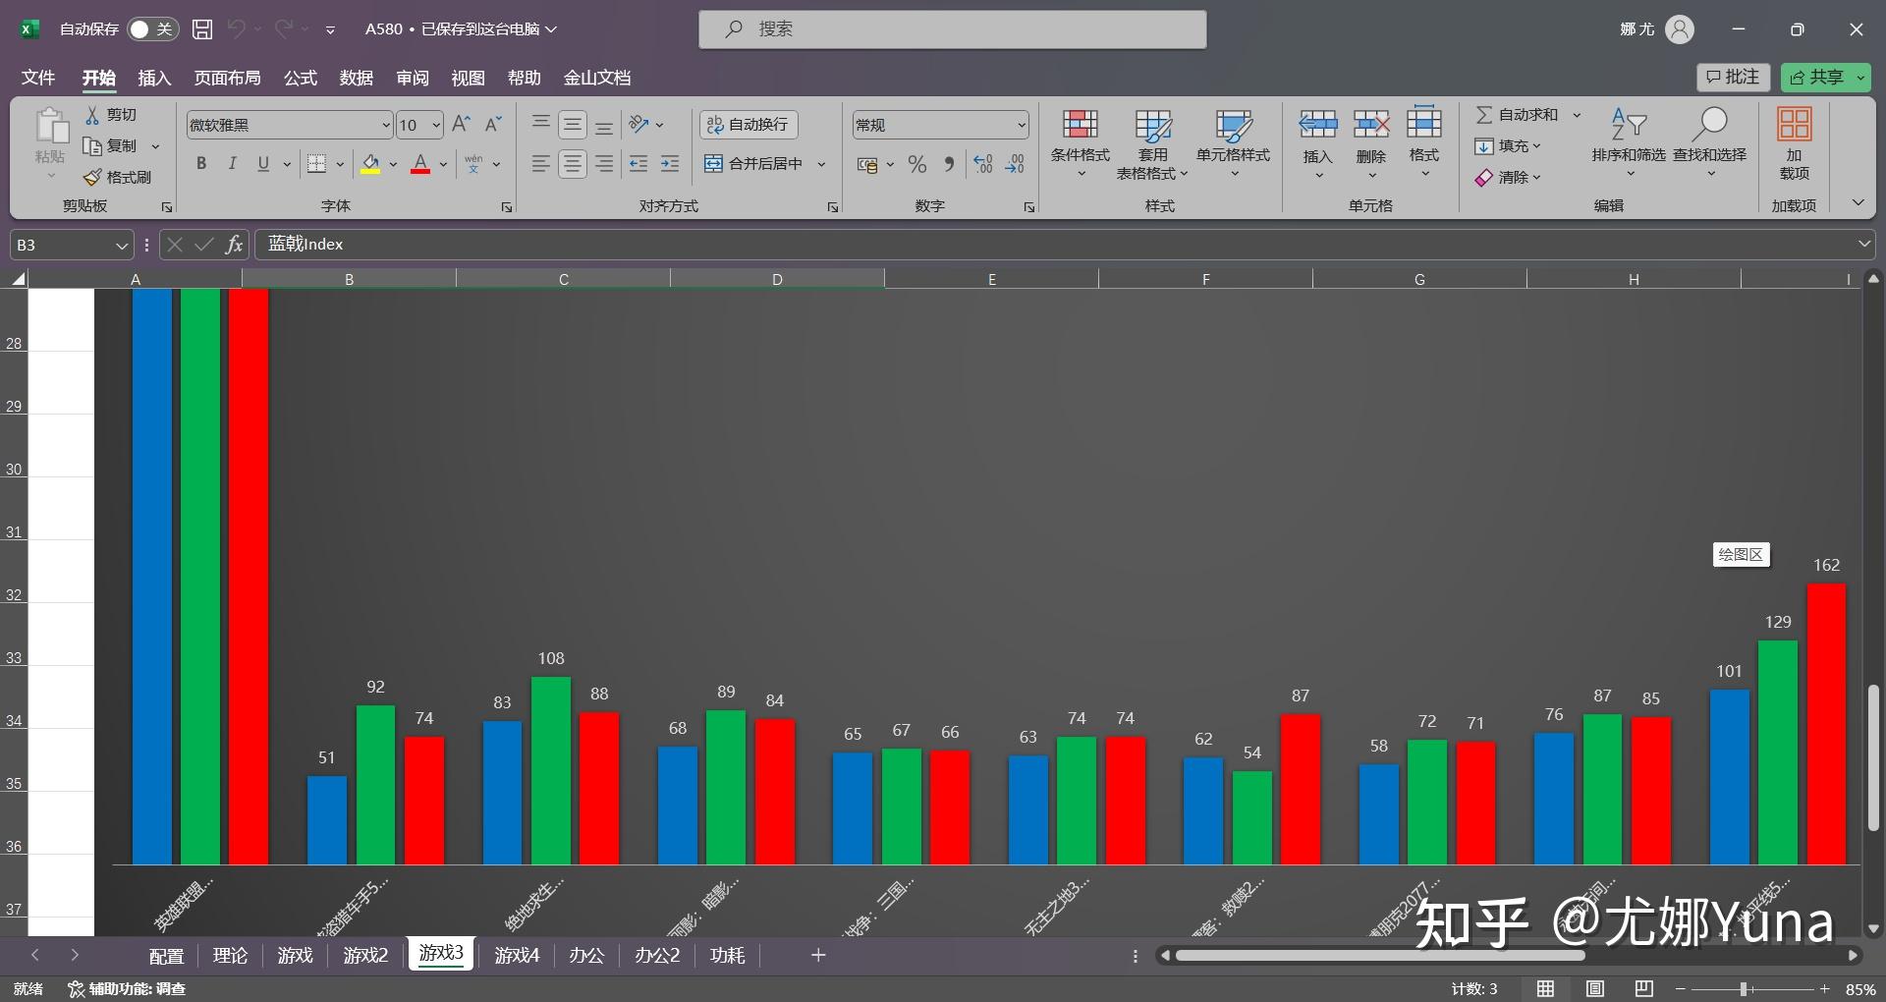This screenshot has height=1002, width=1886.
Task: Add a new sheet with plus button
Action: point(818,955)
